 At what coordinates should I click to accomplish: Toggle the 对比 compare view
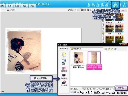point(90,10)
